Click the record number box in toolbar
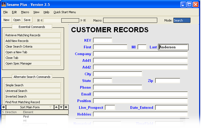This screenshot has width=201, height=129. tap(70, 20)
